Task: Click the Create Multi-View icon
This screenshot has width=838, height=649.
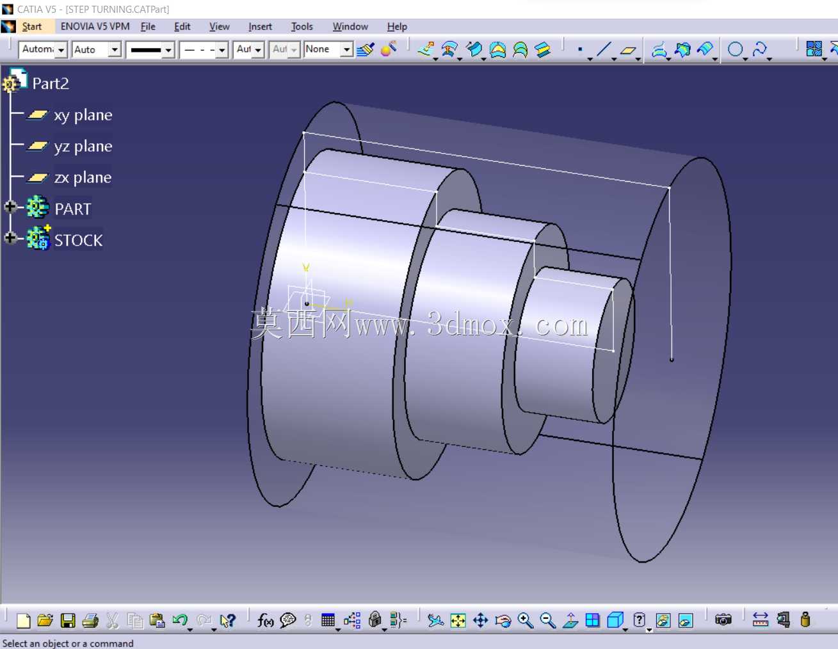Action: pos(593,620)
